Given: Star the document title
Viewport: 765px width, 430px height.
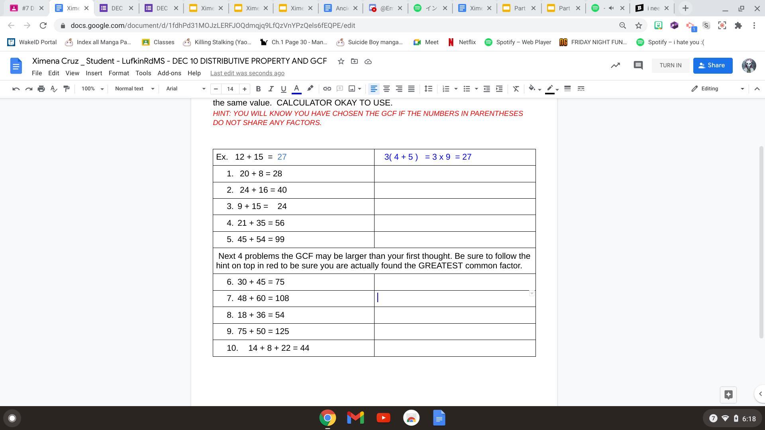Looking at the screenshot, I should tap(341, 61).
